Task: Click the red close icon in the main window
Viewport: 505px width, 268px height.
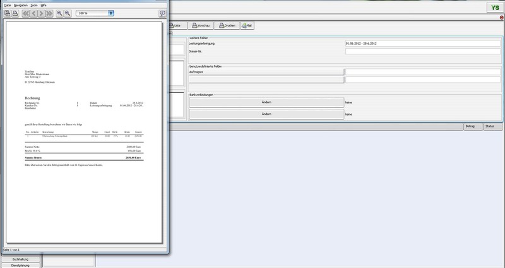Action: (x=502, y=18)
